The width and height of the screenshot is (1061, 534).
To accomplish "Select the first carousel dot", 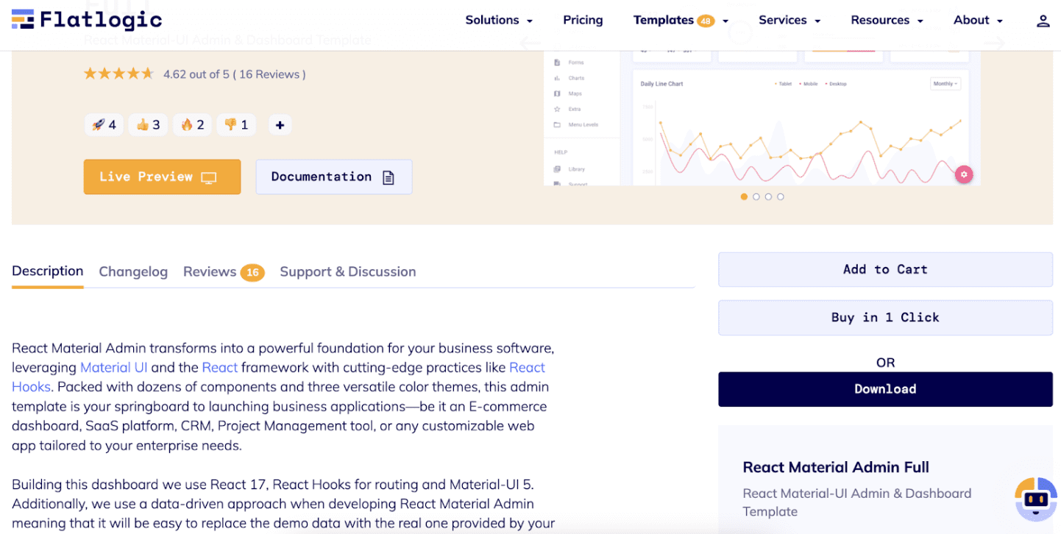I will pyautogui.click(x=744, y=196).
